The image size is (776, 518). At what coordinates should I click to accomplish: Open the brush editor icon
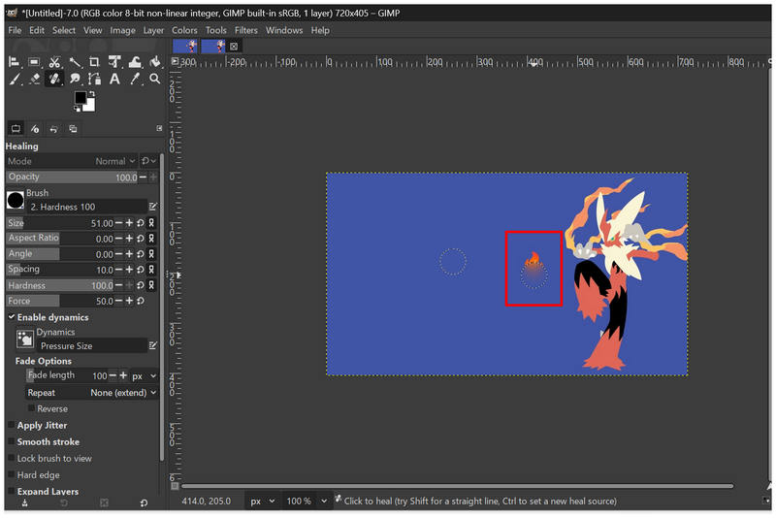coord(153,207)
